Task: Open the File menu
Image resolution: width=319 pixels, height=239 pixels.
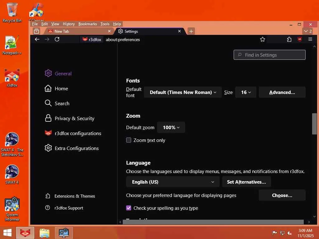Action: (x=35, y=24)
